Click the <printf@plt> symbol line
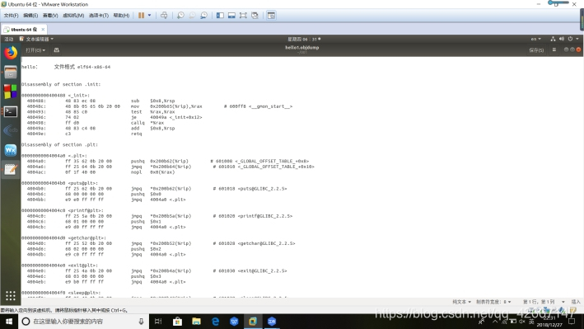The image size is (584, 329). 63,210
